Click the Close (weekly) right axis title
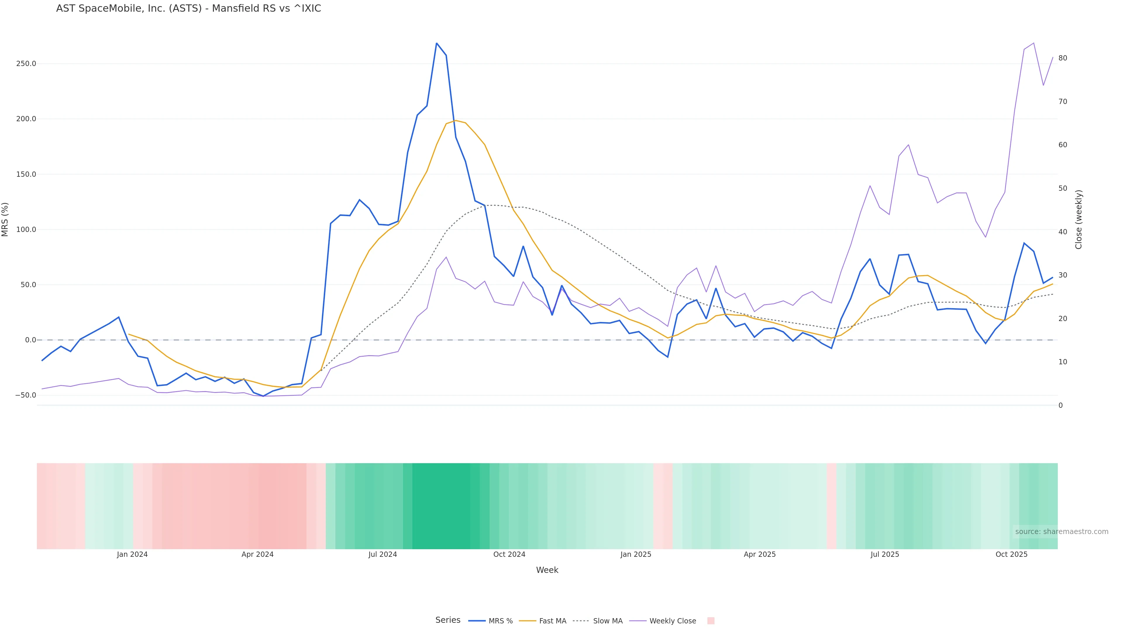1123x631 pixels. pos(1079,219)
